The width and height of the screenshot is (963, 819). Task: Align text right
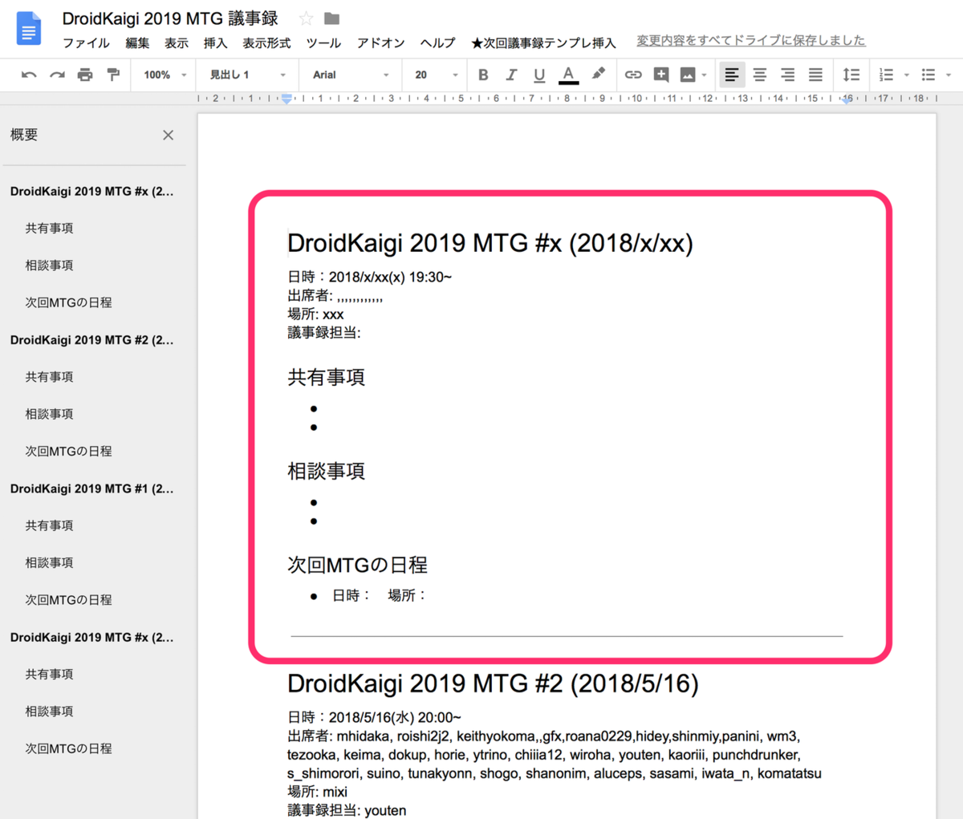coord(788,75)
